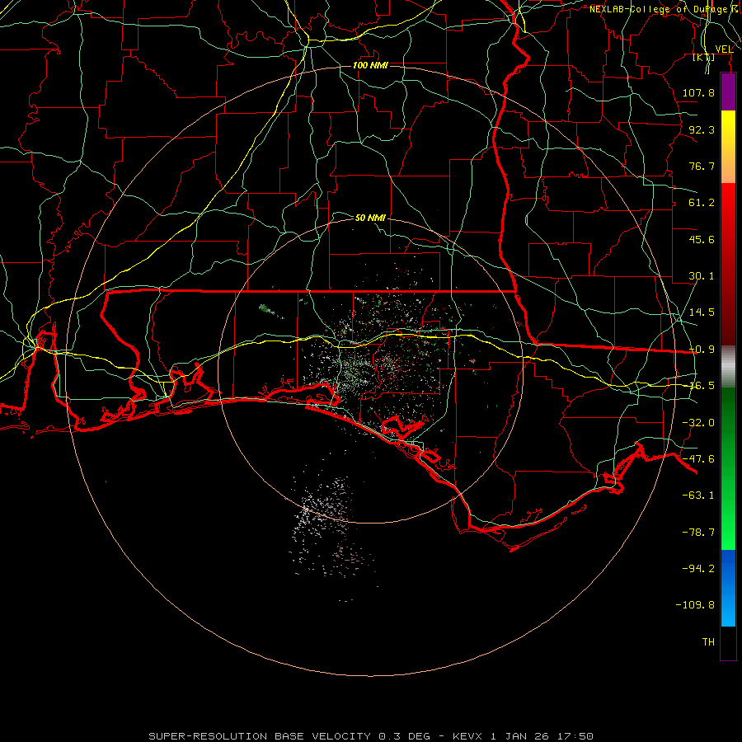
Task: Click the purple segment of the velocity color bar
Action: [x=728, y=92]
